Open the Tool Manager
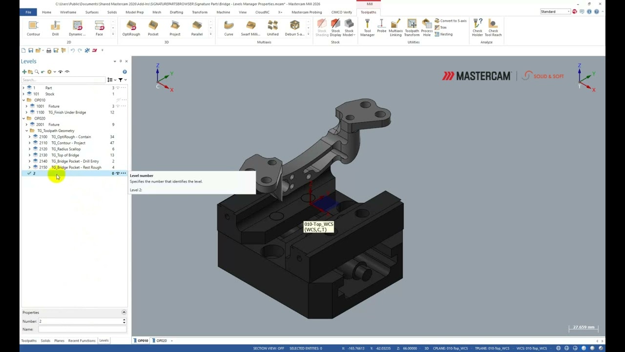This screenshot has height=352, width=625. (367, 28)
